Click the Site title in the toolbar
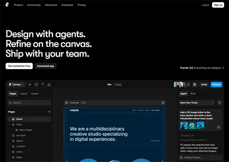The width and height of the screenshot is (229, 162). point(109,85)
